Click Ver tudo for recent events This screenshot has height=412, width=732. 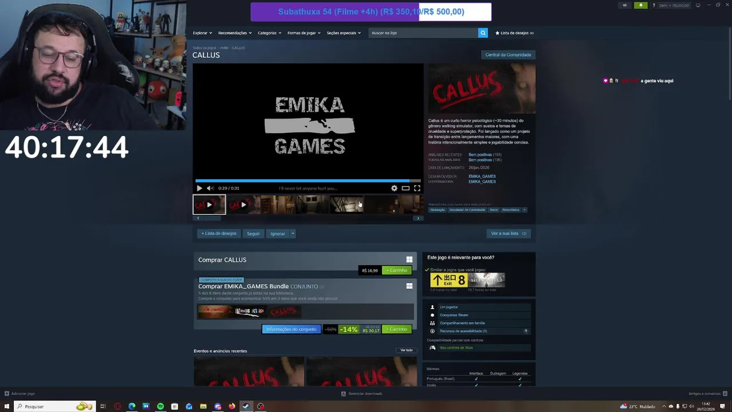(407, 350)
